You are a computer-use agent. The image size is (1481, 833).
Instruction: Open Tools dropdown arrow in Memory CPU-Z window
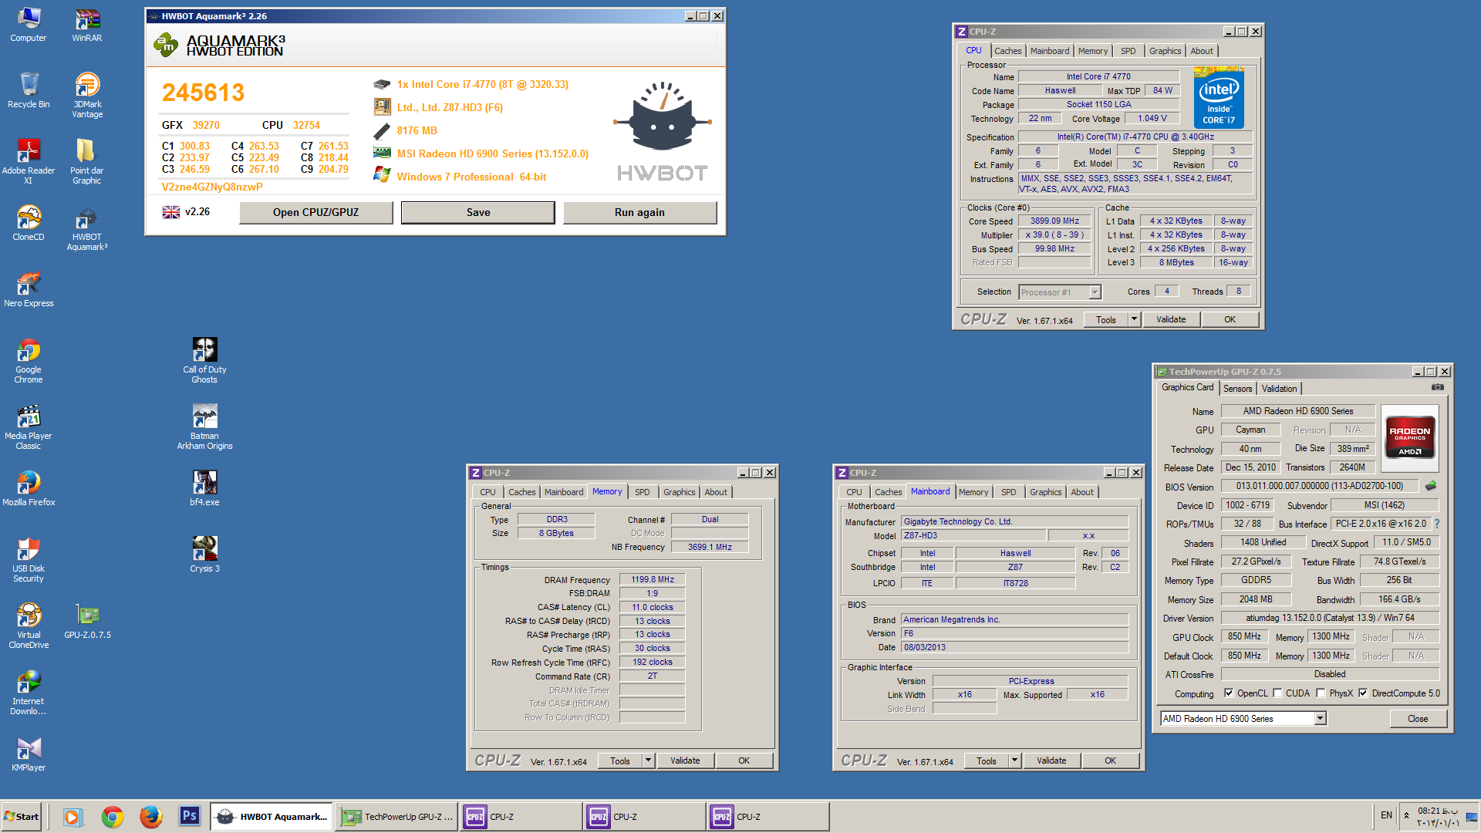pyautogui.click(x=648, y=760)
